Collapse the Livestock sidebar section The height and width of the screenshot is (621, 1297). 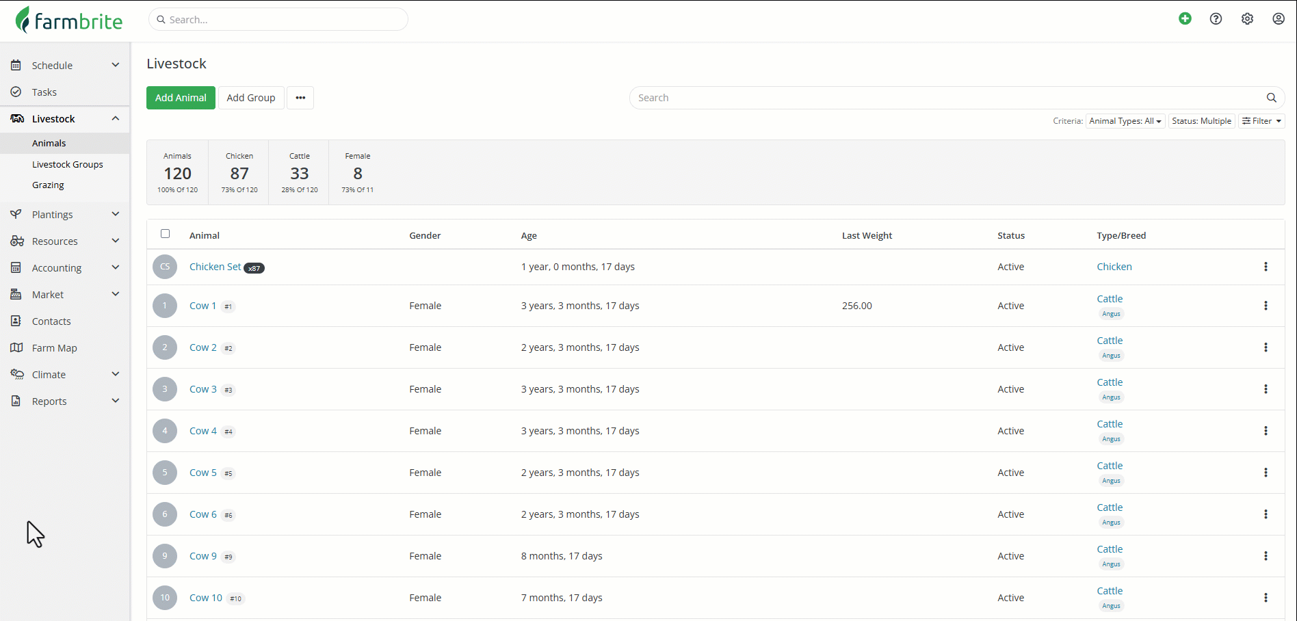coord(65,119)
